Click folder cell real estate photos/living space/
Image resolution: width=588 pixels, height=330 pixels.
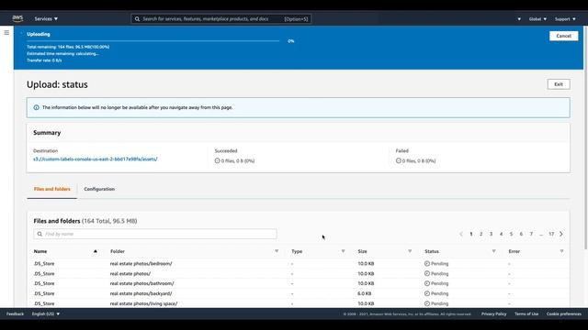pyautogui.click(x=143, y=303)
